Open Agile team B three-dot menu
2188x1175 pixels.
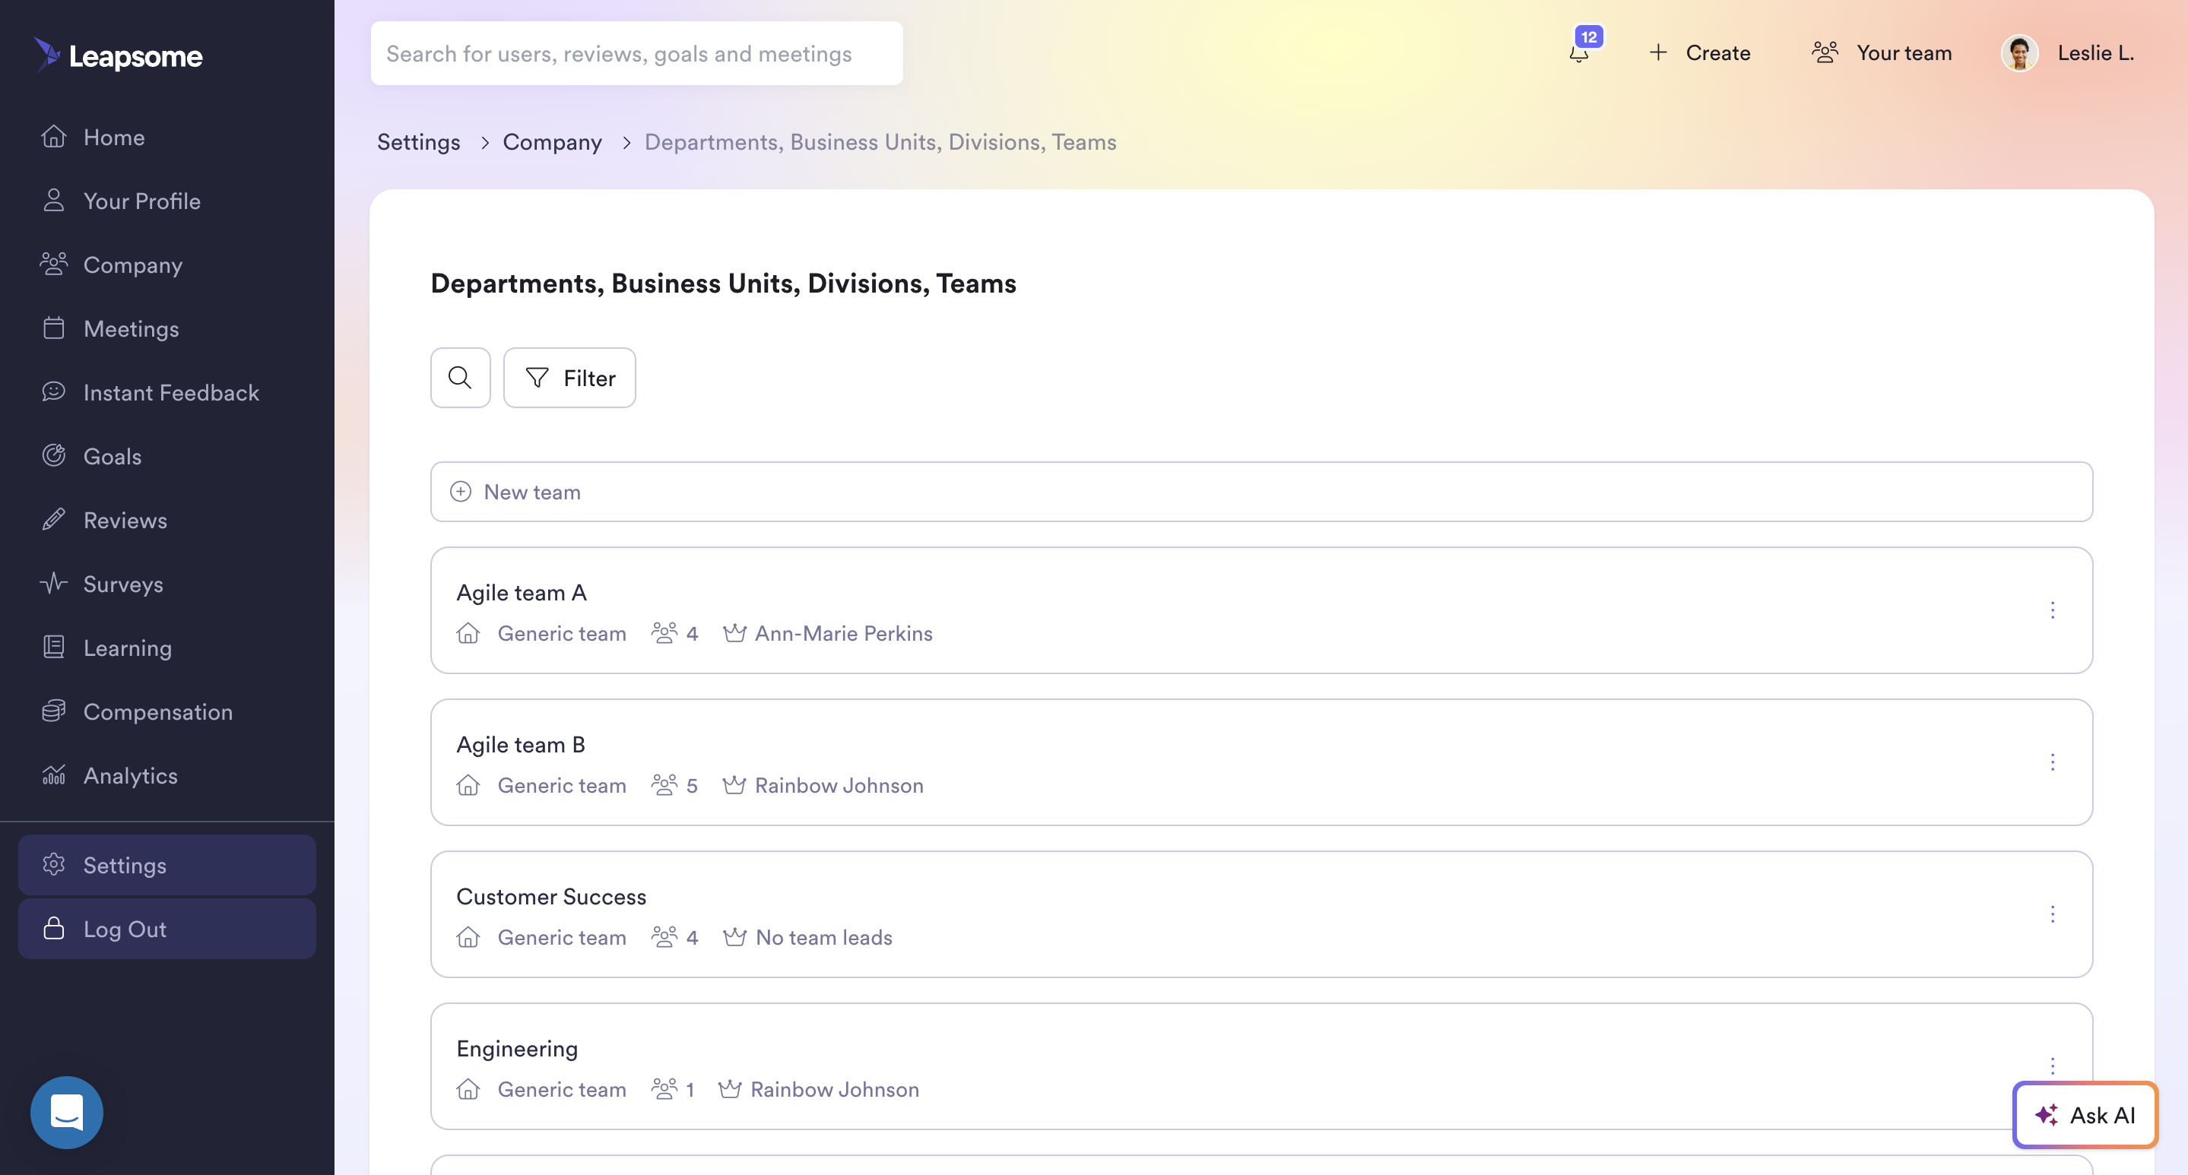coord(2052,762)
